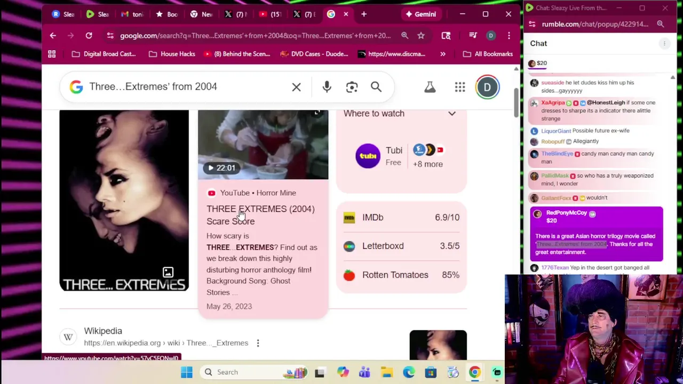Screen dimensions: 683x384
Task: Switch to the YouTube tab
Action: pos(269,14)
